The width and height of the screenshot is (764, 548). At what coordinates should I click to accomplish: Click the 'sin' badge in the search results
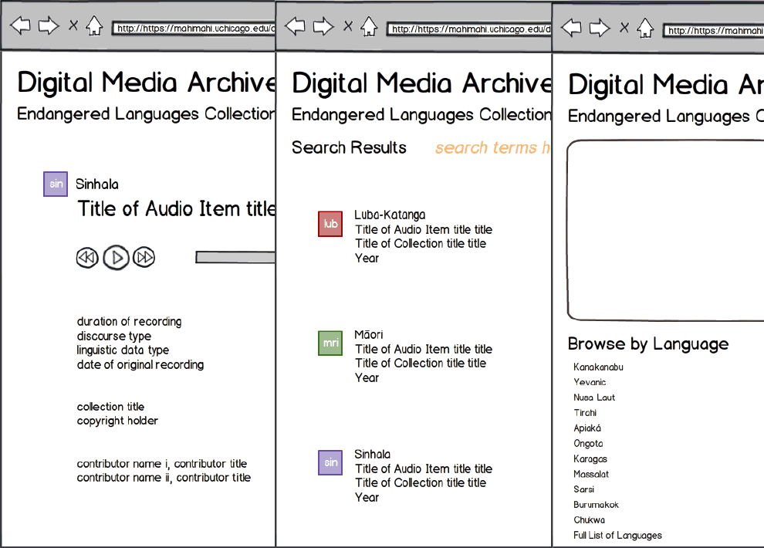(x=330, y=463)
